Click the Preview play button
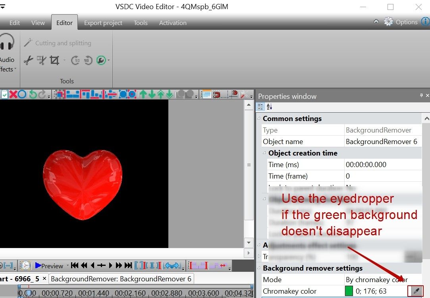 (x=49, y=265)
